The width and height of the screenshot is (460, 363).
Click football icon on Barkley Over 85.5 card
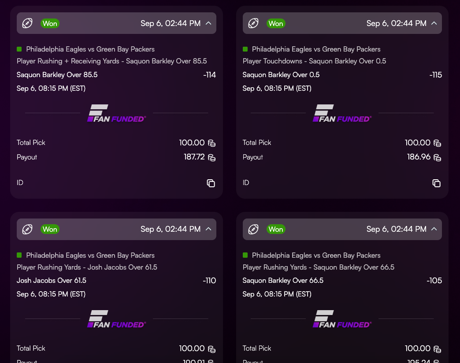[x=27, y=23]
